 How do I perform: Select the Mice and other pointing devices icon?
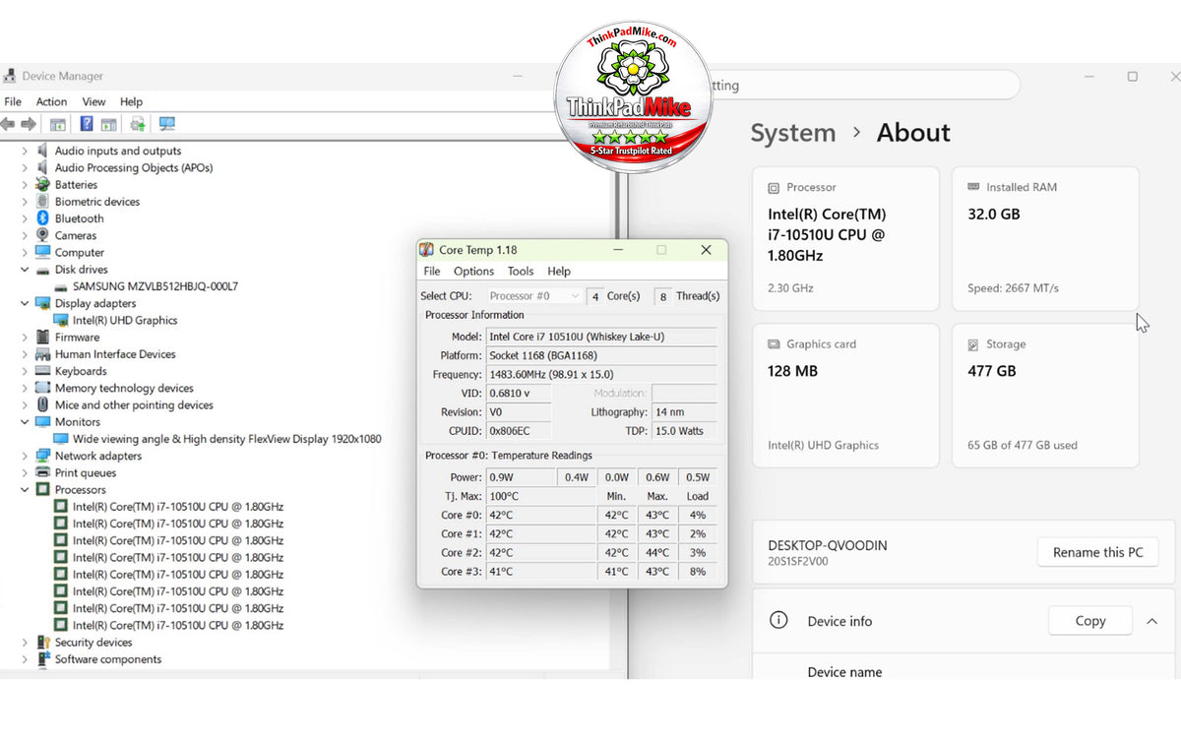[x=42, y=404]
